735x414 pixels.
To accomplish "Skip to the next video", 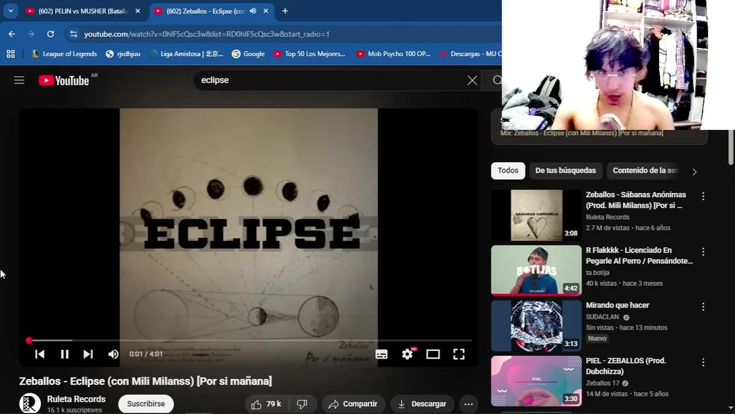I will (x=88, y=354).
